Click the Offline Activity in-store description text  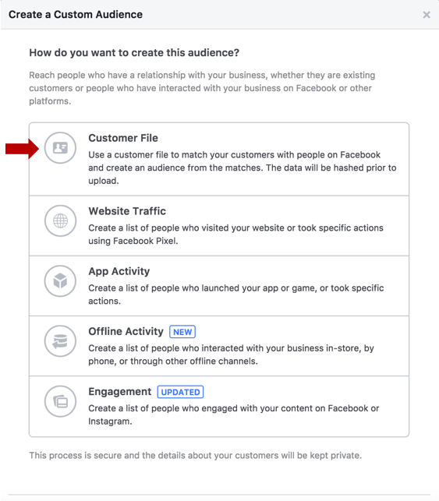click(x=231, y=355)
